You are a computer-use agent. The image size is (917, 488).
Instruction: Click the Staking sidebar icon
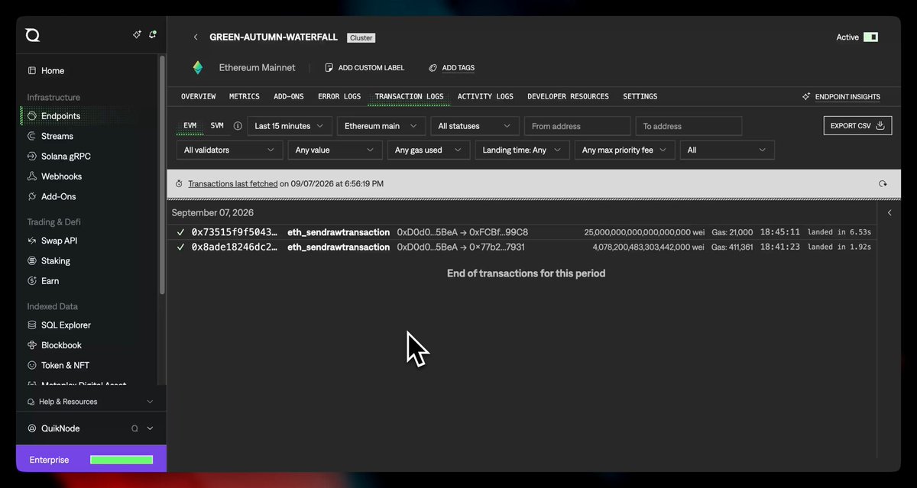coord(32,261)
